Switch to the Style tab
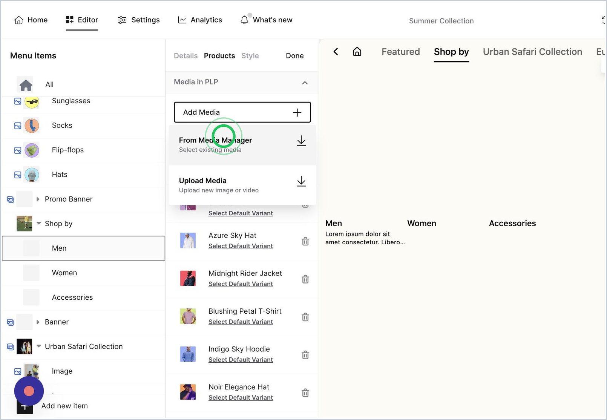607x420 pixels. [250, 56]
